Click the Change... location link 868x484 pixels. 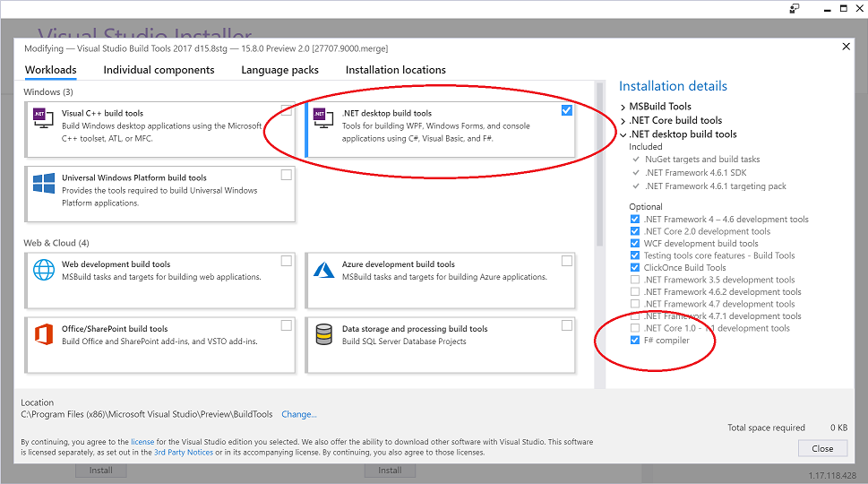click(299, 414)
